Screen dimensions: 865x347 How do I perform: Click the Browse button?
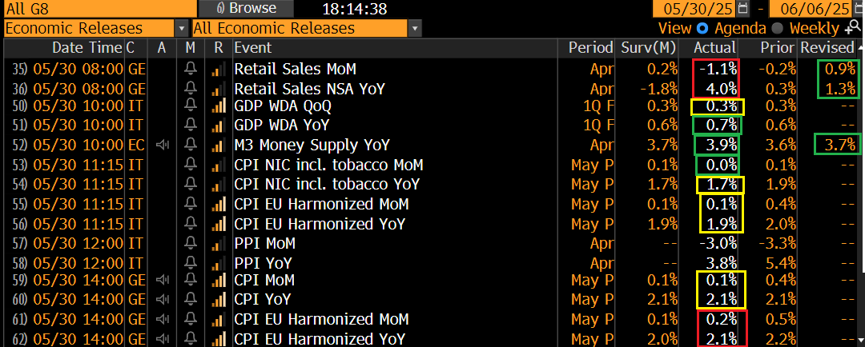(246, 8)
